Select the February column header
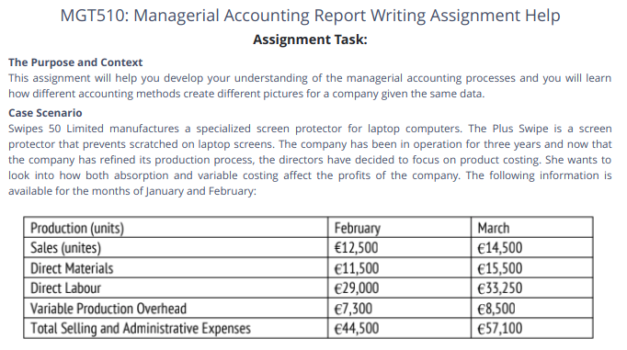This screenshot has width=627, height=350. tap(357, 228)
